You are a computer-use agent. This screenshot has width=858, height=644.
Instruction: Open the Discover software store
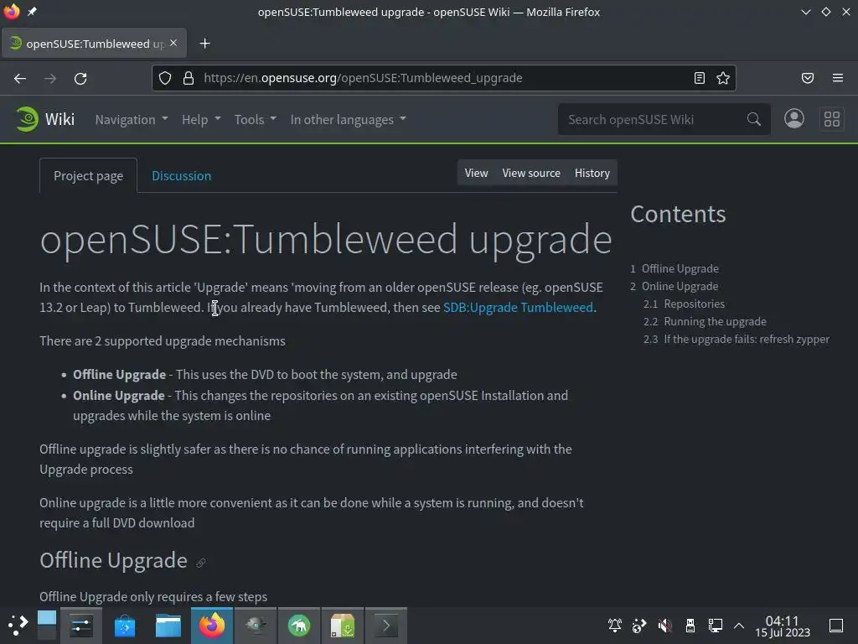125,626
